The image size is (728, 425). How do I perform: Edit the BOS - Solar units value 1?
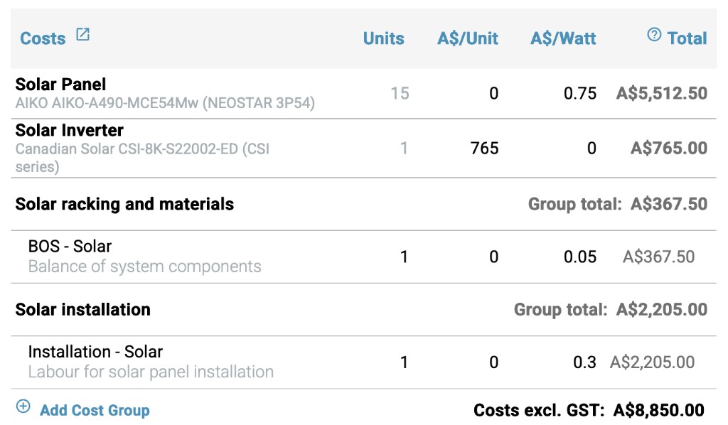[405, 257]
